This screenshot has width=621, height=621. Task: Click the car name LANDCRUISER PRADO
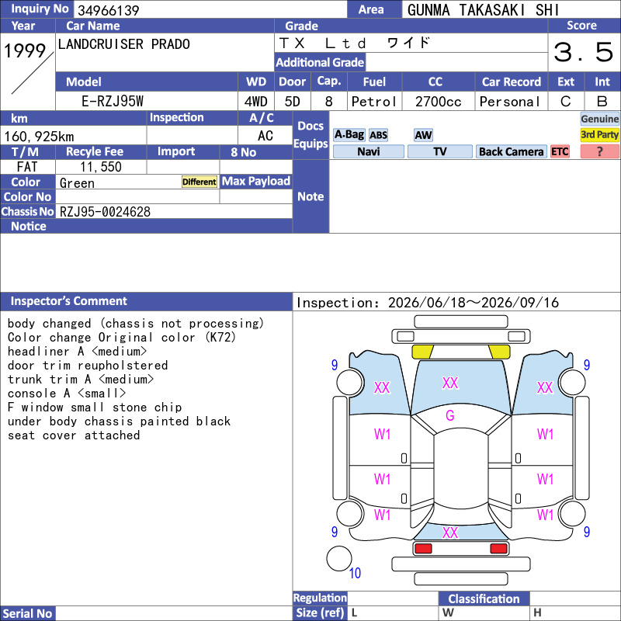click(124, 44)
